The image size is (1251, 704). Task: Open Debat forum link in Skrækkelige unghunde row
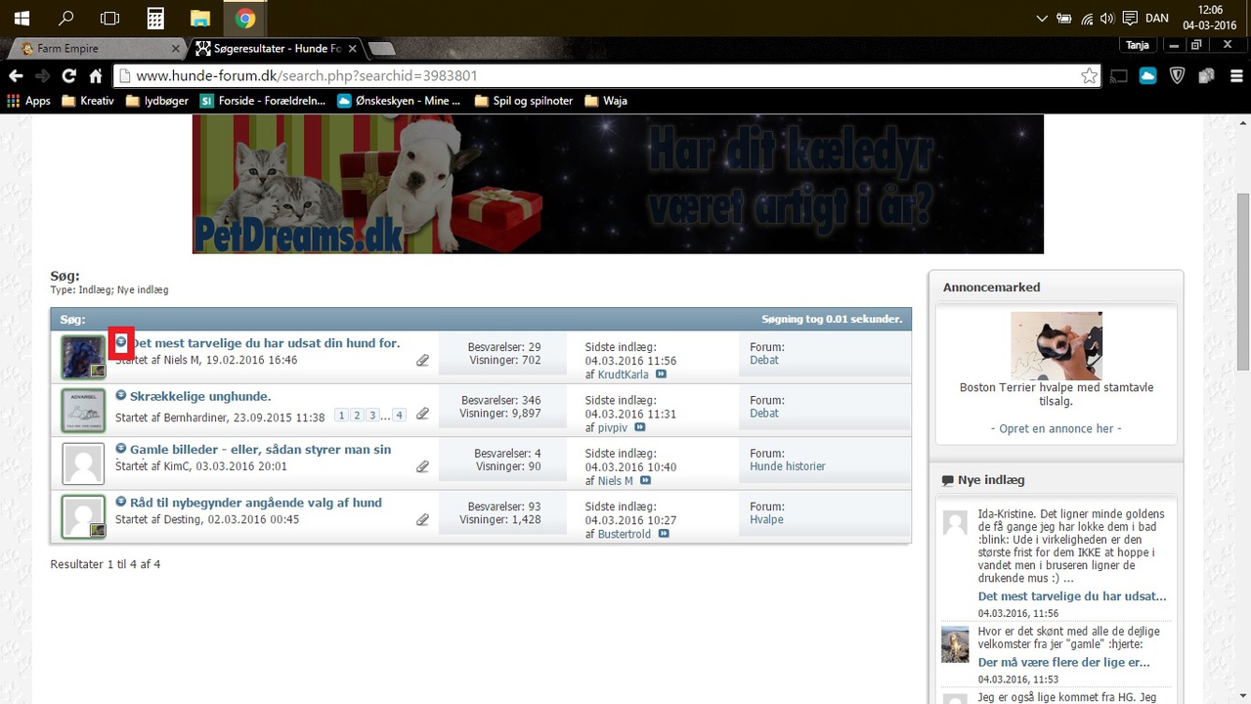764,414
